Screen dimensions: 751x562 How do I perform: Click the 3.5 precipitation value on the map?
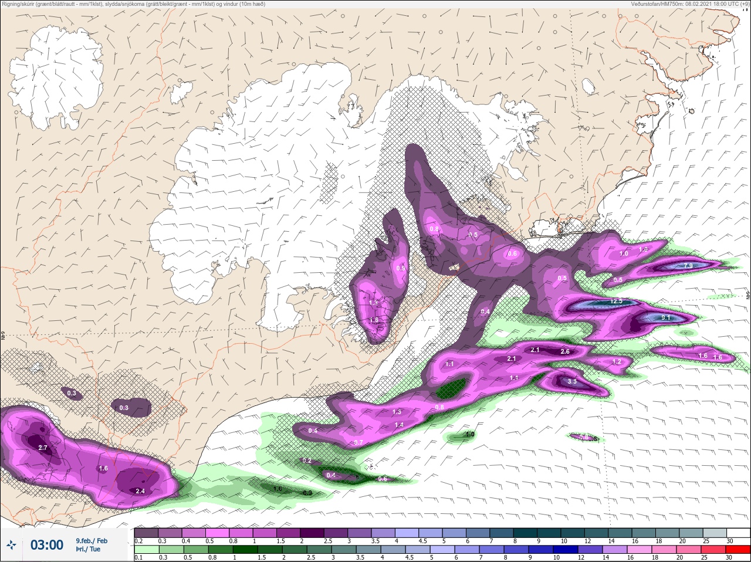click(573, 381)
